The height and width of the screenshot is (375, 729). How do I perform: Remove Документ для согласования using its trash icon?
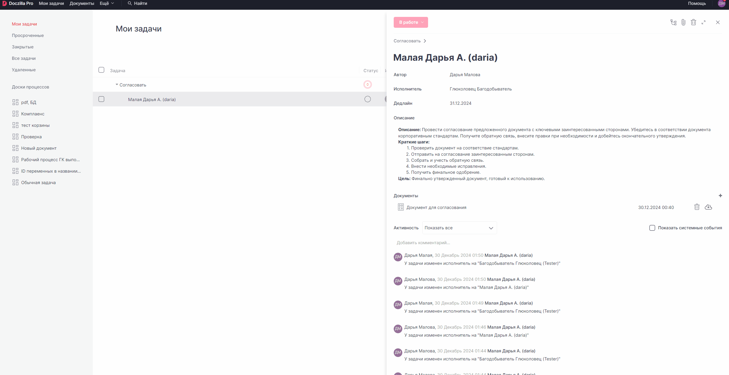(697, 207)
